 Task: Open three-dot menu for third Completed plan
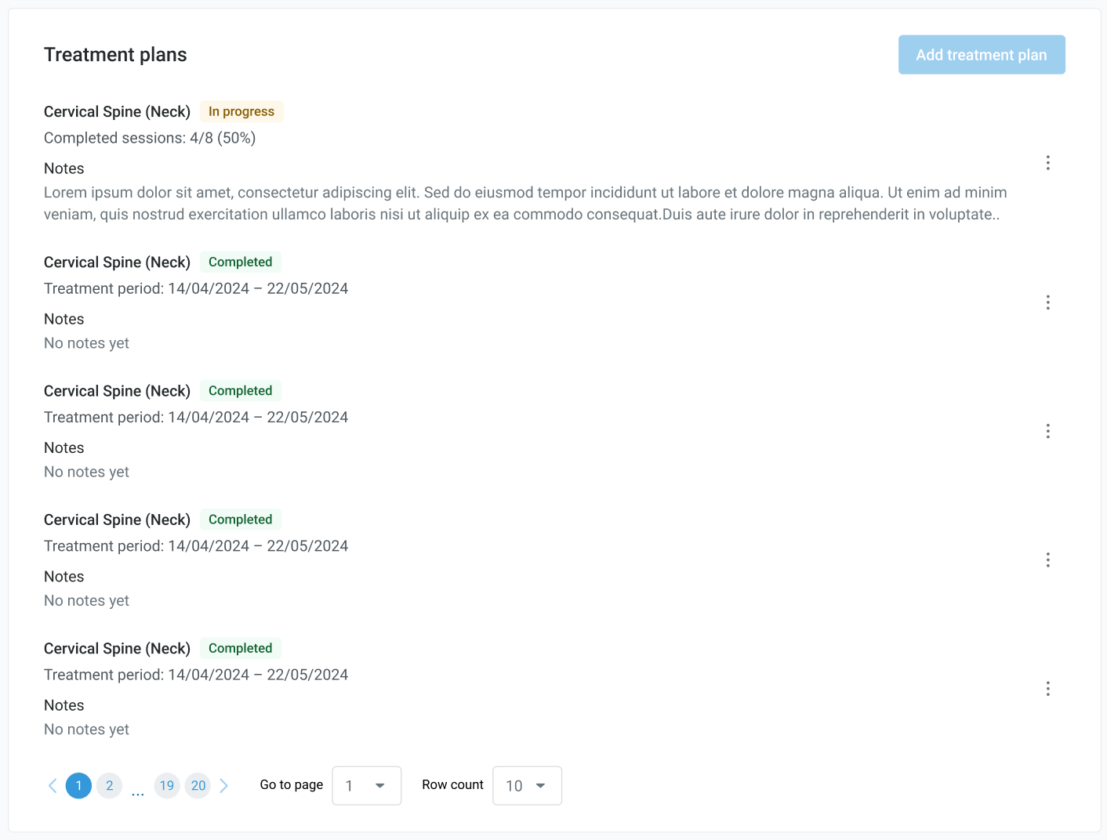pos(1047,559)
